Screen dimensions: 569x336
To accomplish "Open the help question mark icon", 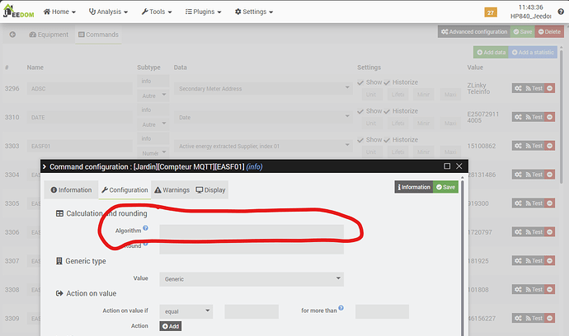I will (x=561, y=12).
